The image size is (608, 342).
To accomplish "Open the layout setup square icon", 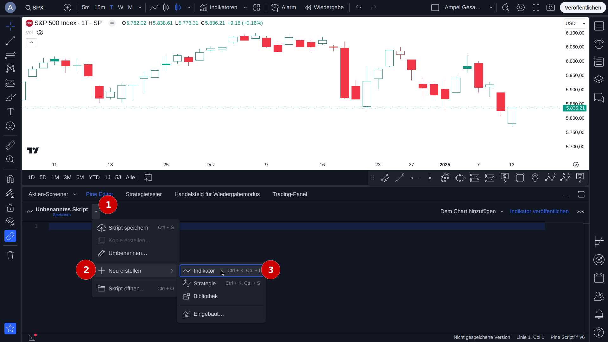I will click(435, 8).
